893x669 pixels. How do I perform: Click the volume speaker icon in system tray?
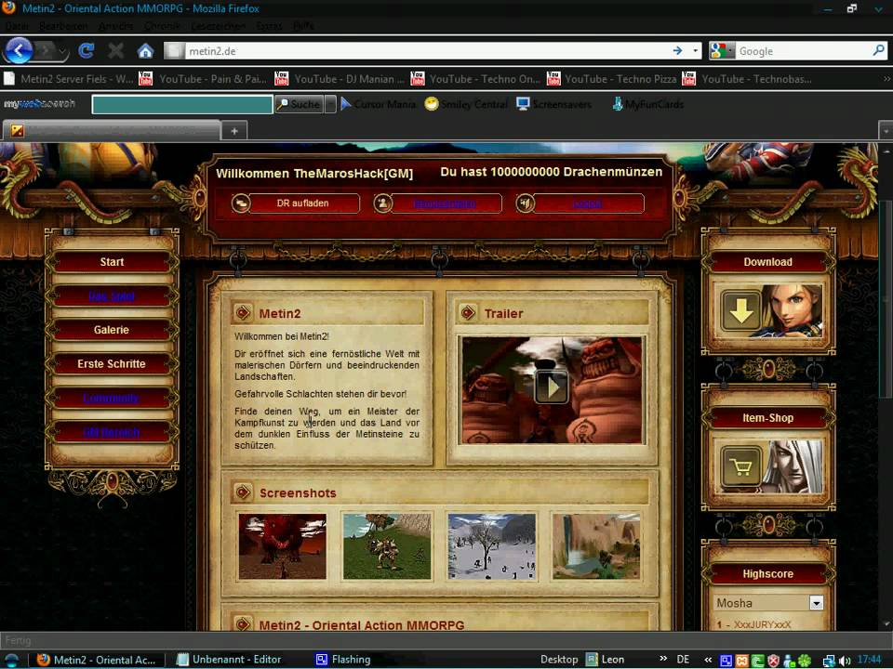[845, 661]
